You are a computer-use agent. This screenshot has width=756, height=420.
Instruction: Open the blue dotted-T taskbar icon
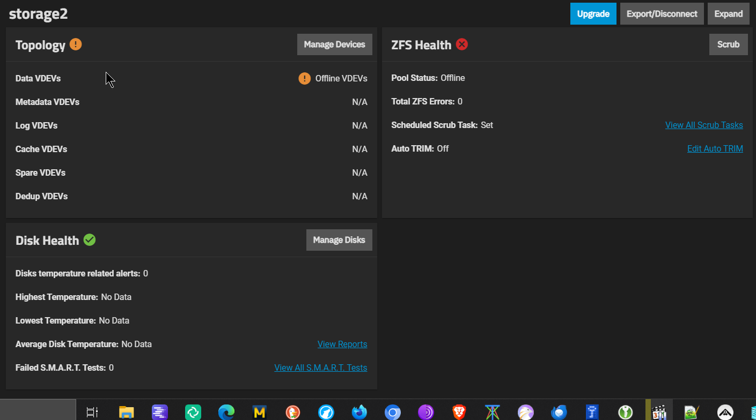(592, 412)
